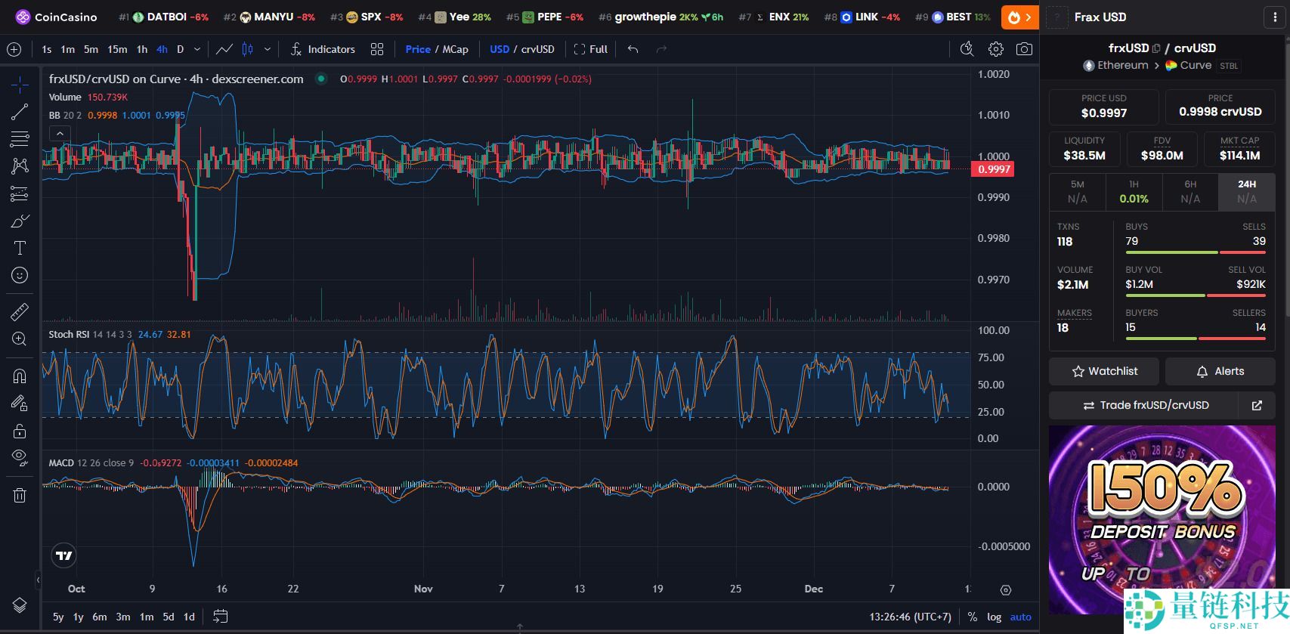Viewport: 1290px width, 634px height.
Task: Toggle percent scale mode
Action: pyautogui.click(x=973, y=617)
